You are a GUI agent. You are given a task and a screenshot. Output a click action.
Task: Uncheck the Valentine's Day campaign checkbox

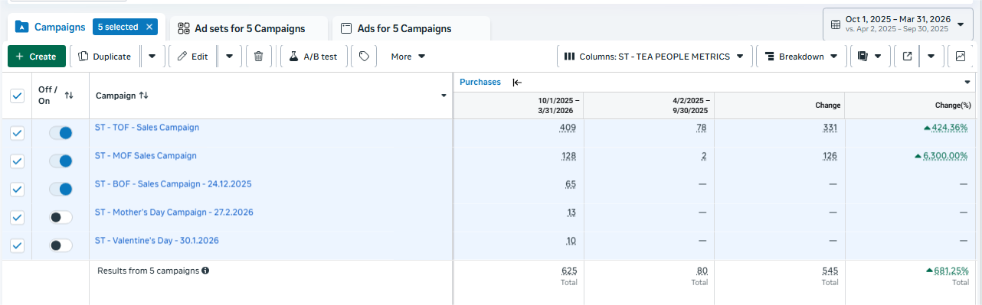pyautogui.click(x=17, y=245)
